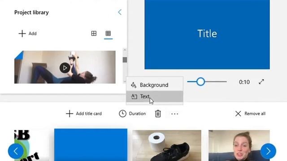
Task: Choose Text from the context menu
Action: pos(154,97)
